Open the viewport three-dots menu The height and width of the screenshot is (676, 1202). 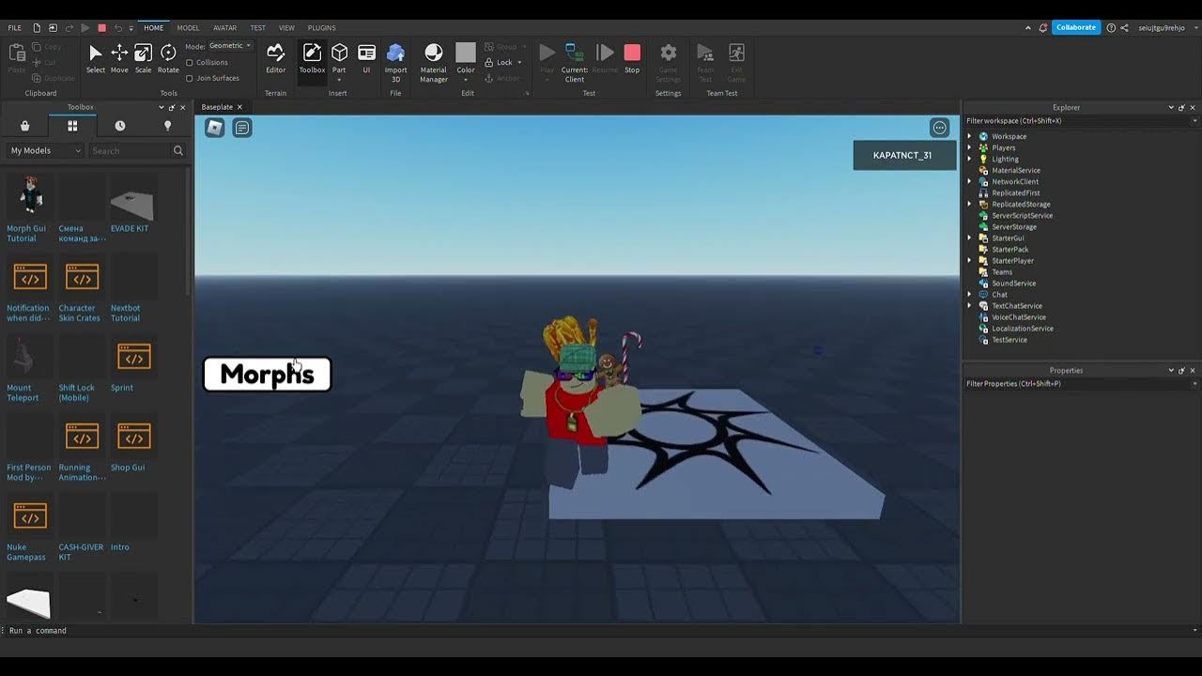tap(939, 128)
